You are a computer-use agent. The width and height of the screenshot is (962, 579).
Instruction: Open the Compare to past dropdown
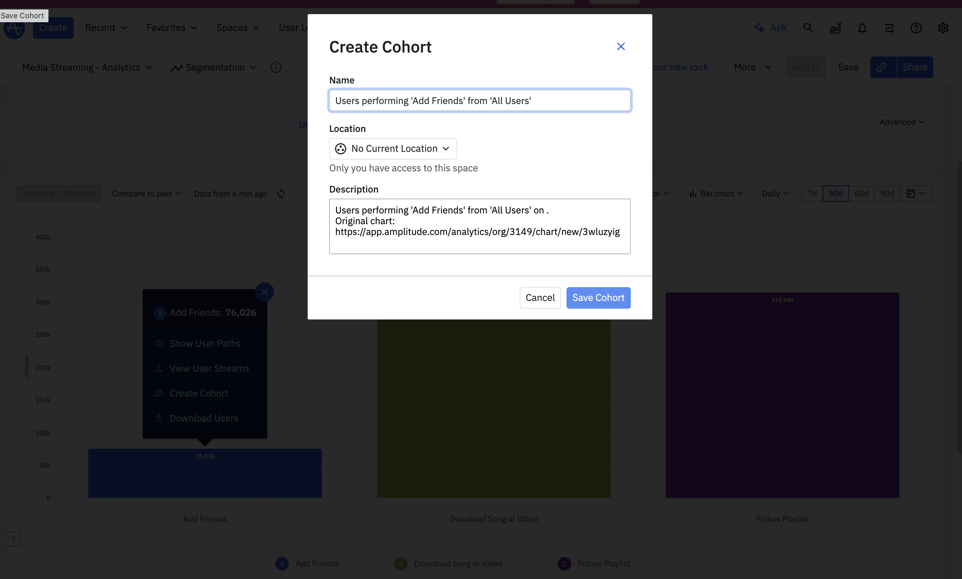pyautogui.click(x=146, y=194)
